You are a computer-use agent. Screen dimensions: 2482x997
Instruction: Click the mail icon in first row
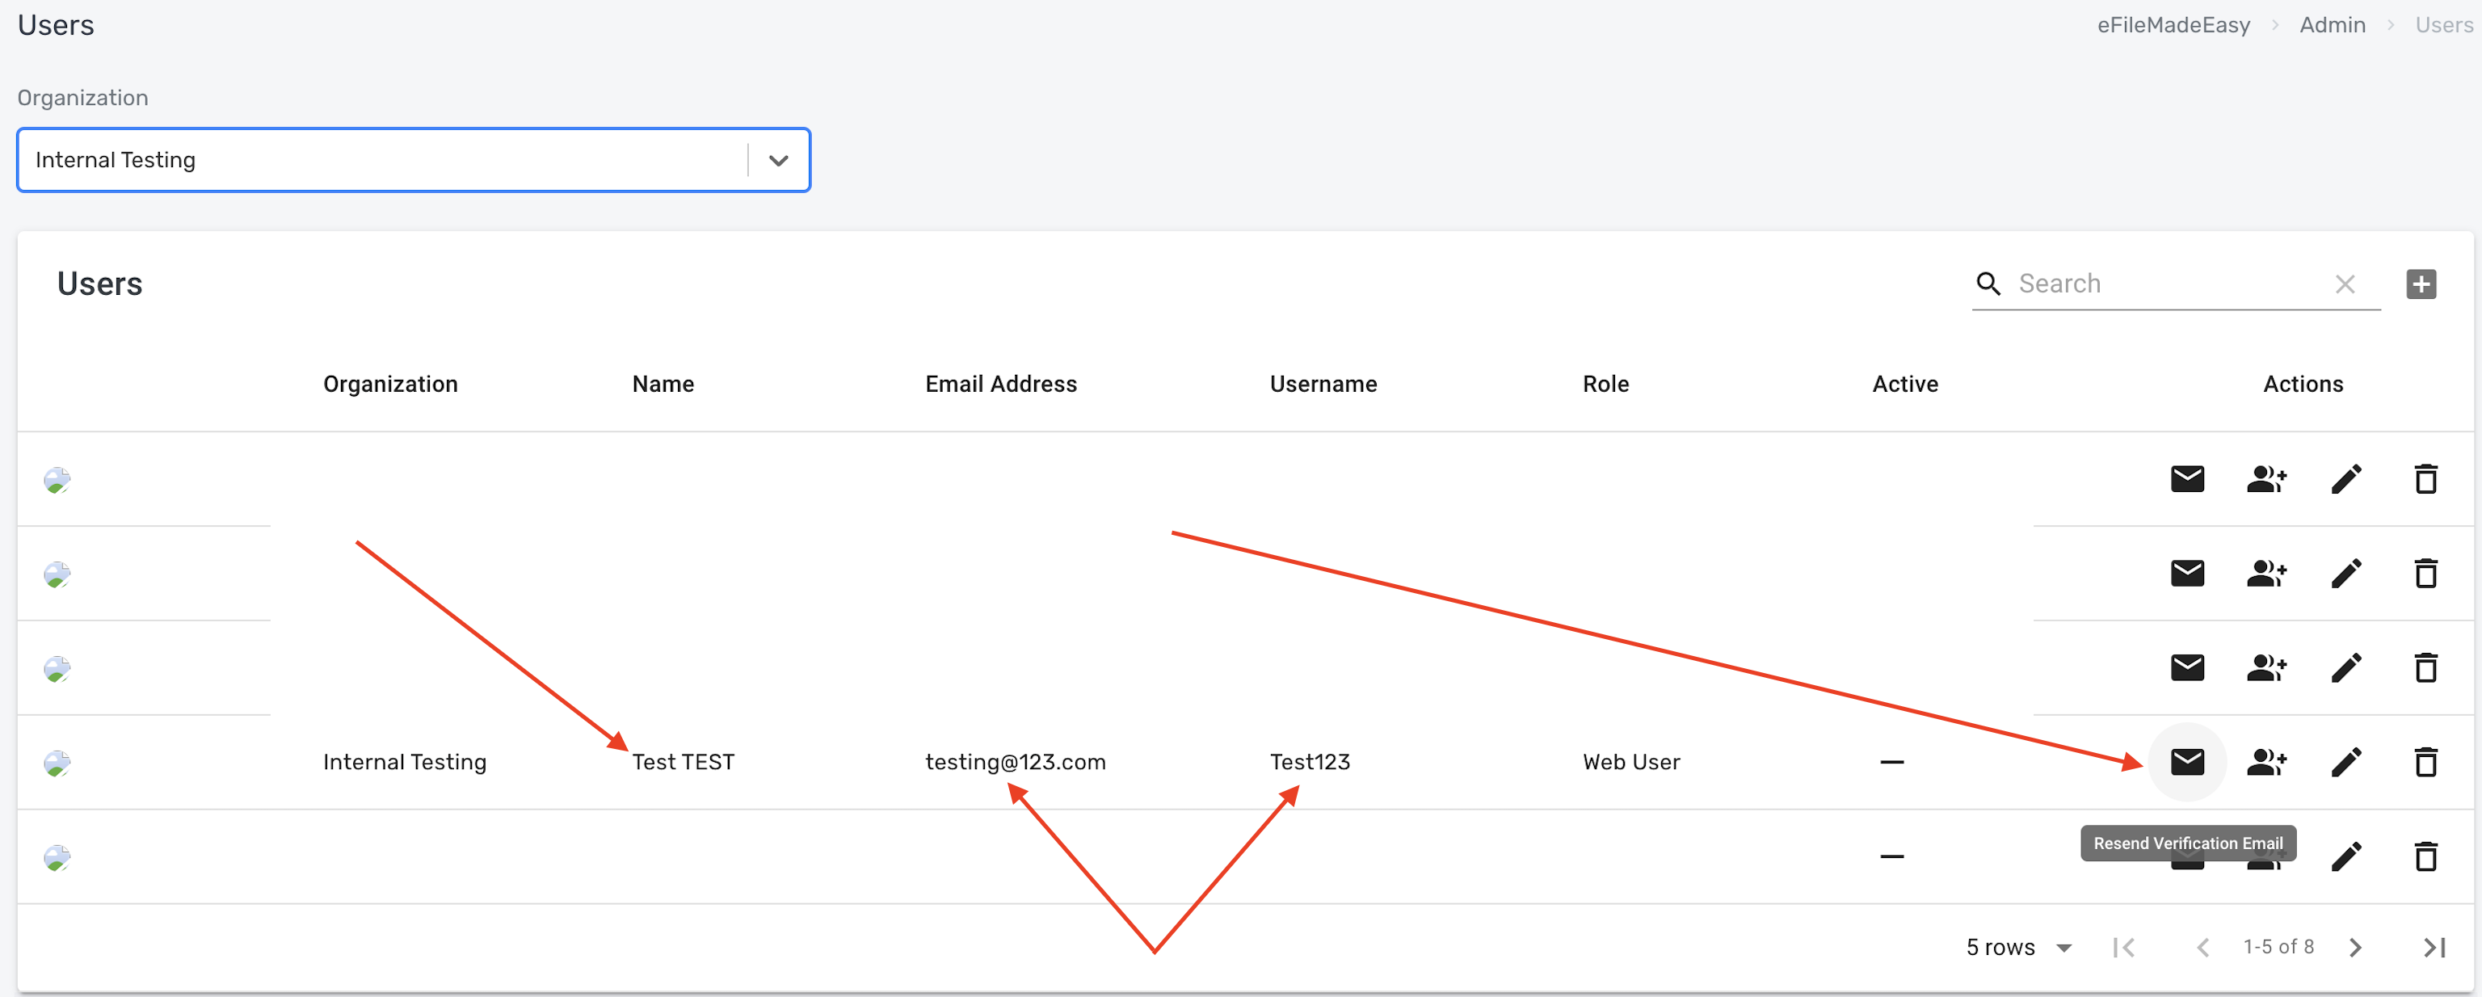point(2187,479)
